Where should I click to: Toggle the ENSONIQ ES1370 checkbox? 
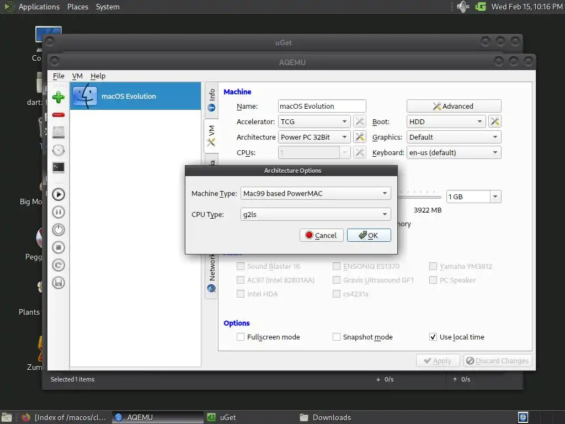(x=337, y=267)
